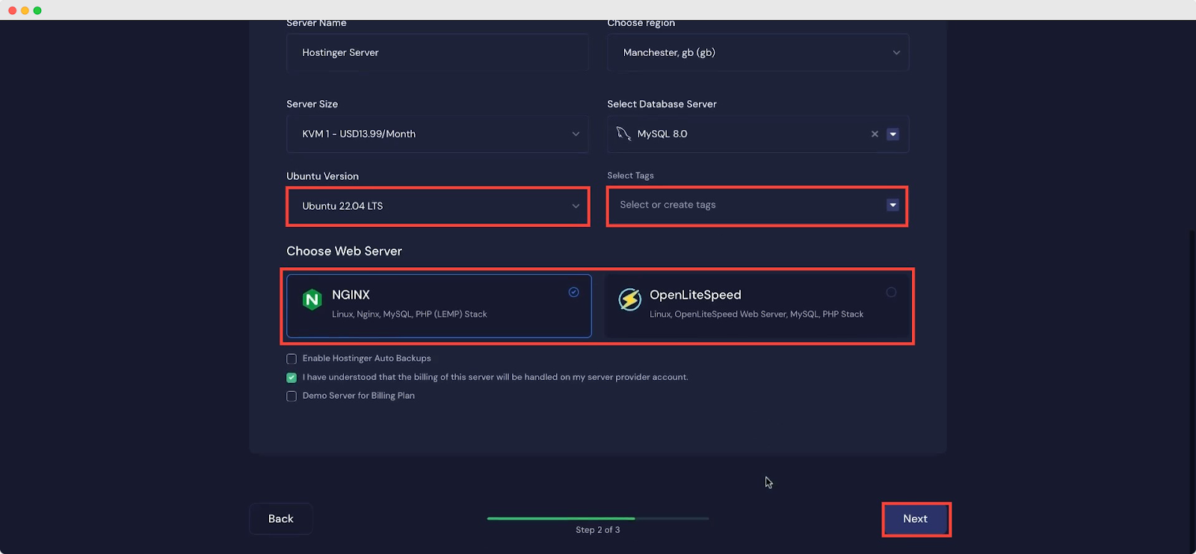The height and width of the screenshot is (554, 1196).
Task: Open the Choose region dropdown
Action: tap(758, 52)
